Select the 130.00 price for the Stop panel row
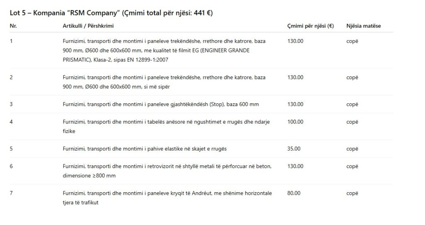Viewport: 425px width, 225px height. point(295,104)
